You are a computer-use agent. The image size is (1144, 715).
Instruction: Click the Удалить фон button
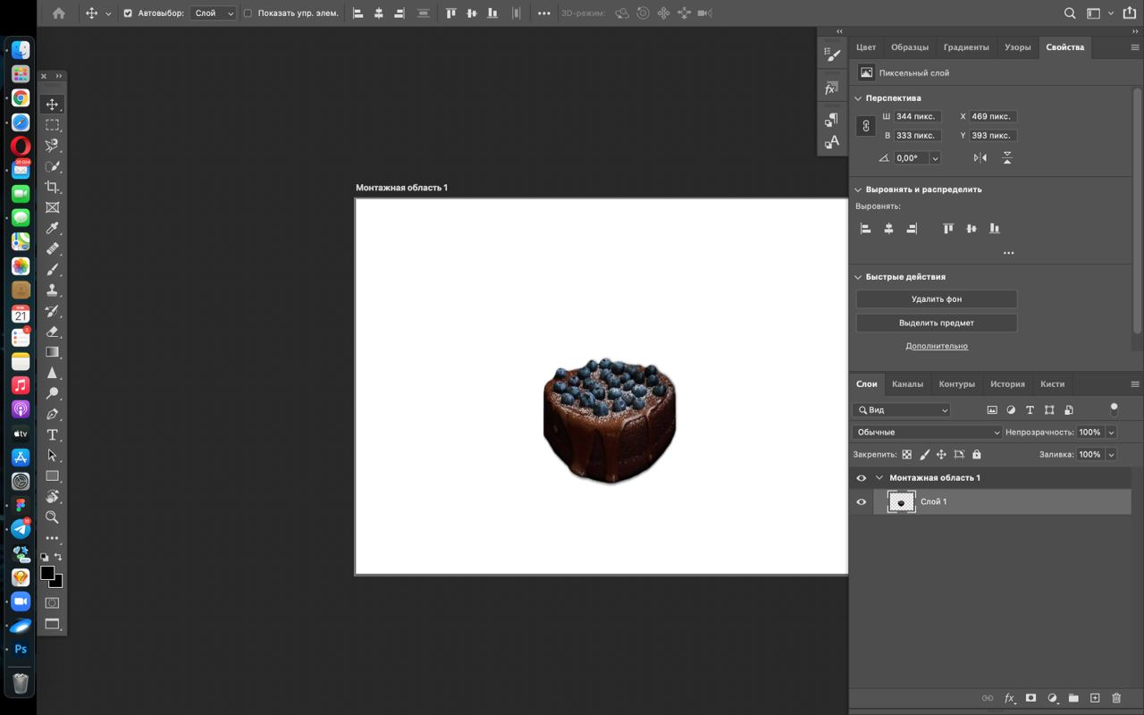(x=937, y=299)
